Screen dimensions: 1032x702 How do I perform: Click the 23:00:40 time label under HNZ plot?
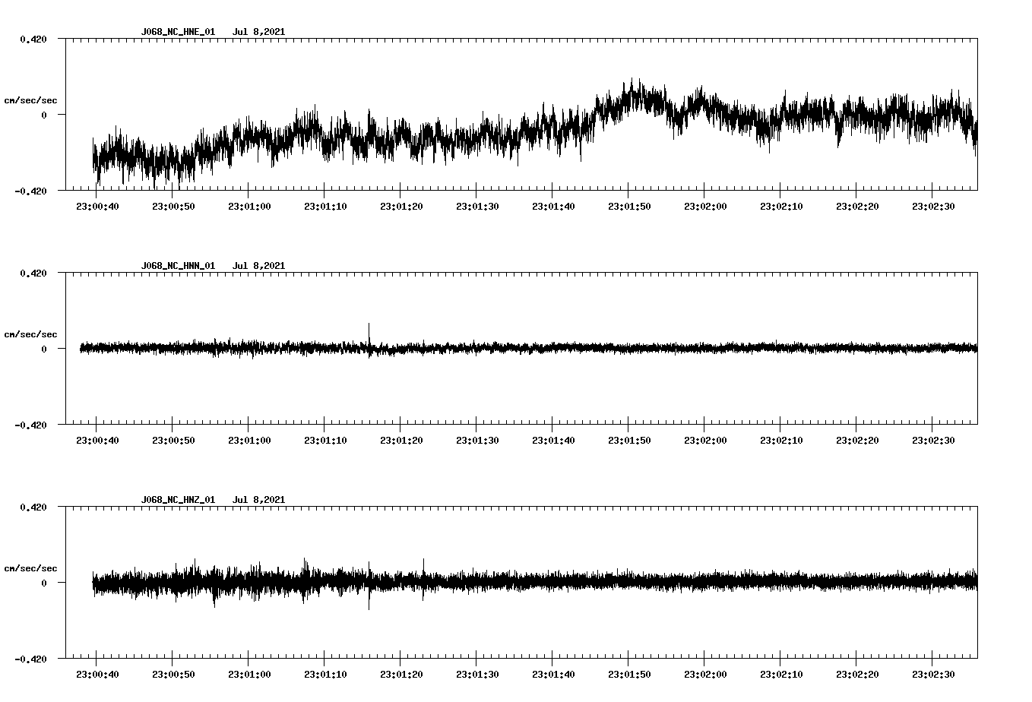pyautogui.click(x=97, y=675)
